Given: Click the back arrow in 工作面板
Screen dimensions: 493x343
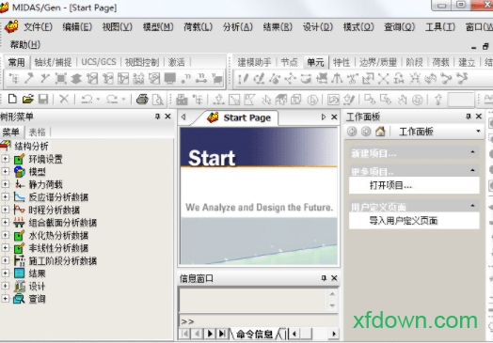Looking at the screenshot, I should pos(352,132).
